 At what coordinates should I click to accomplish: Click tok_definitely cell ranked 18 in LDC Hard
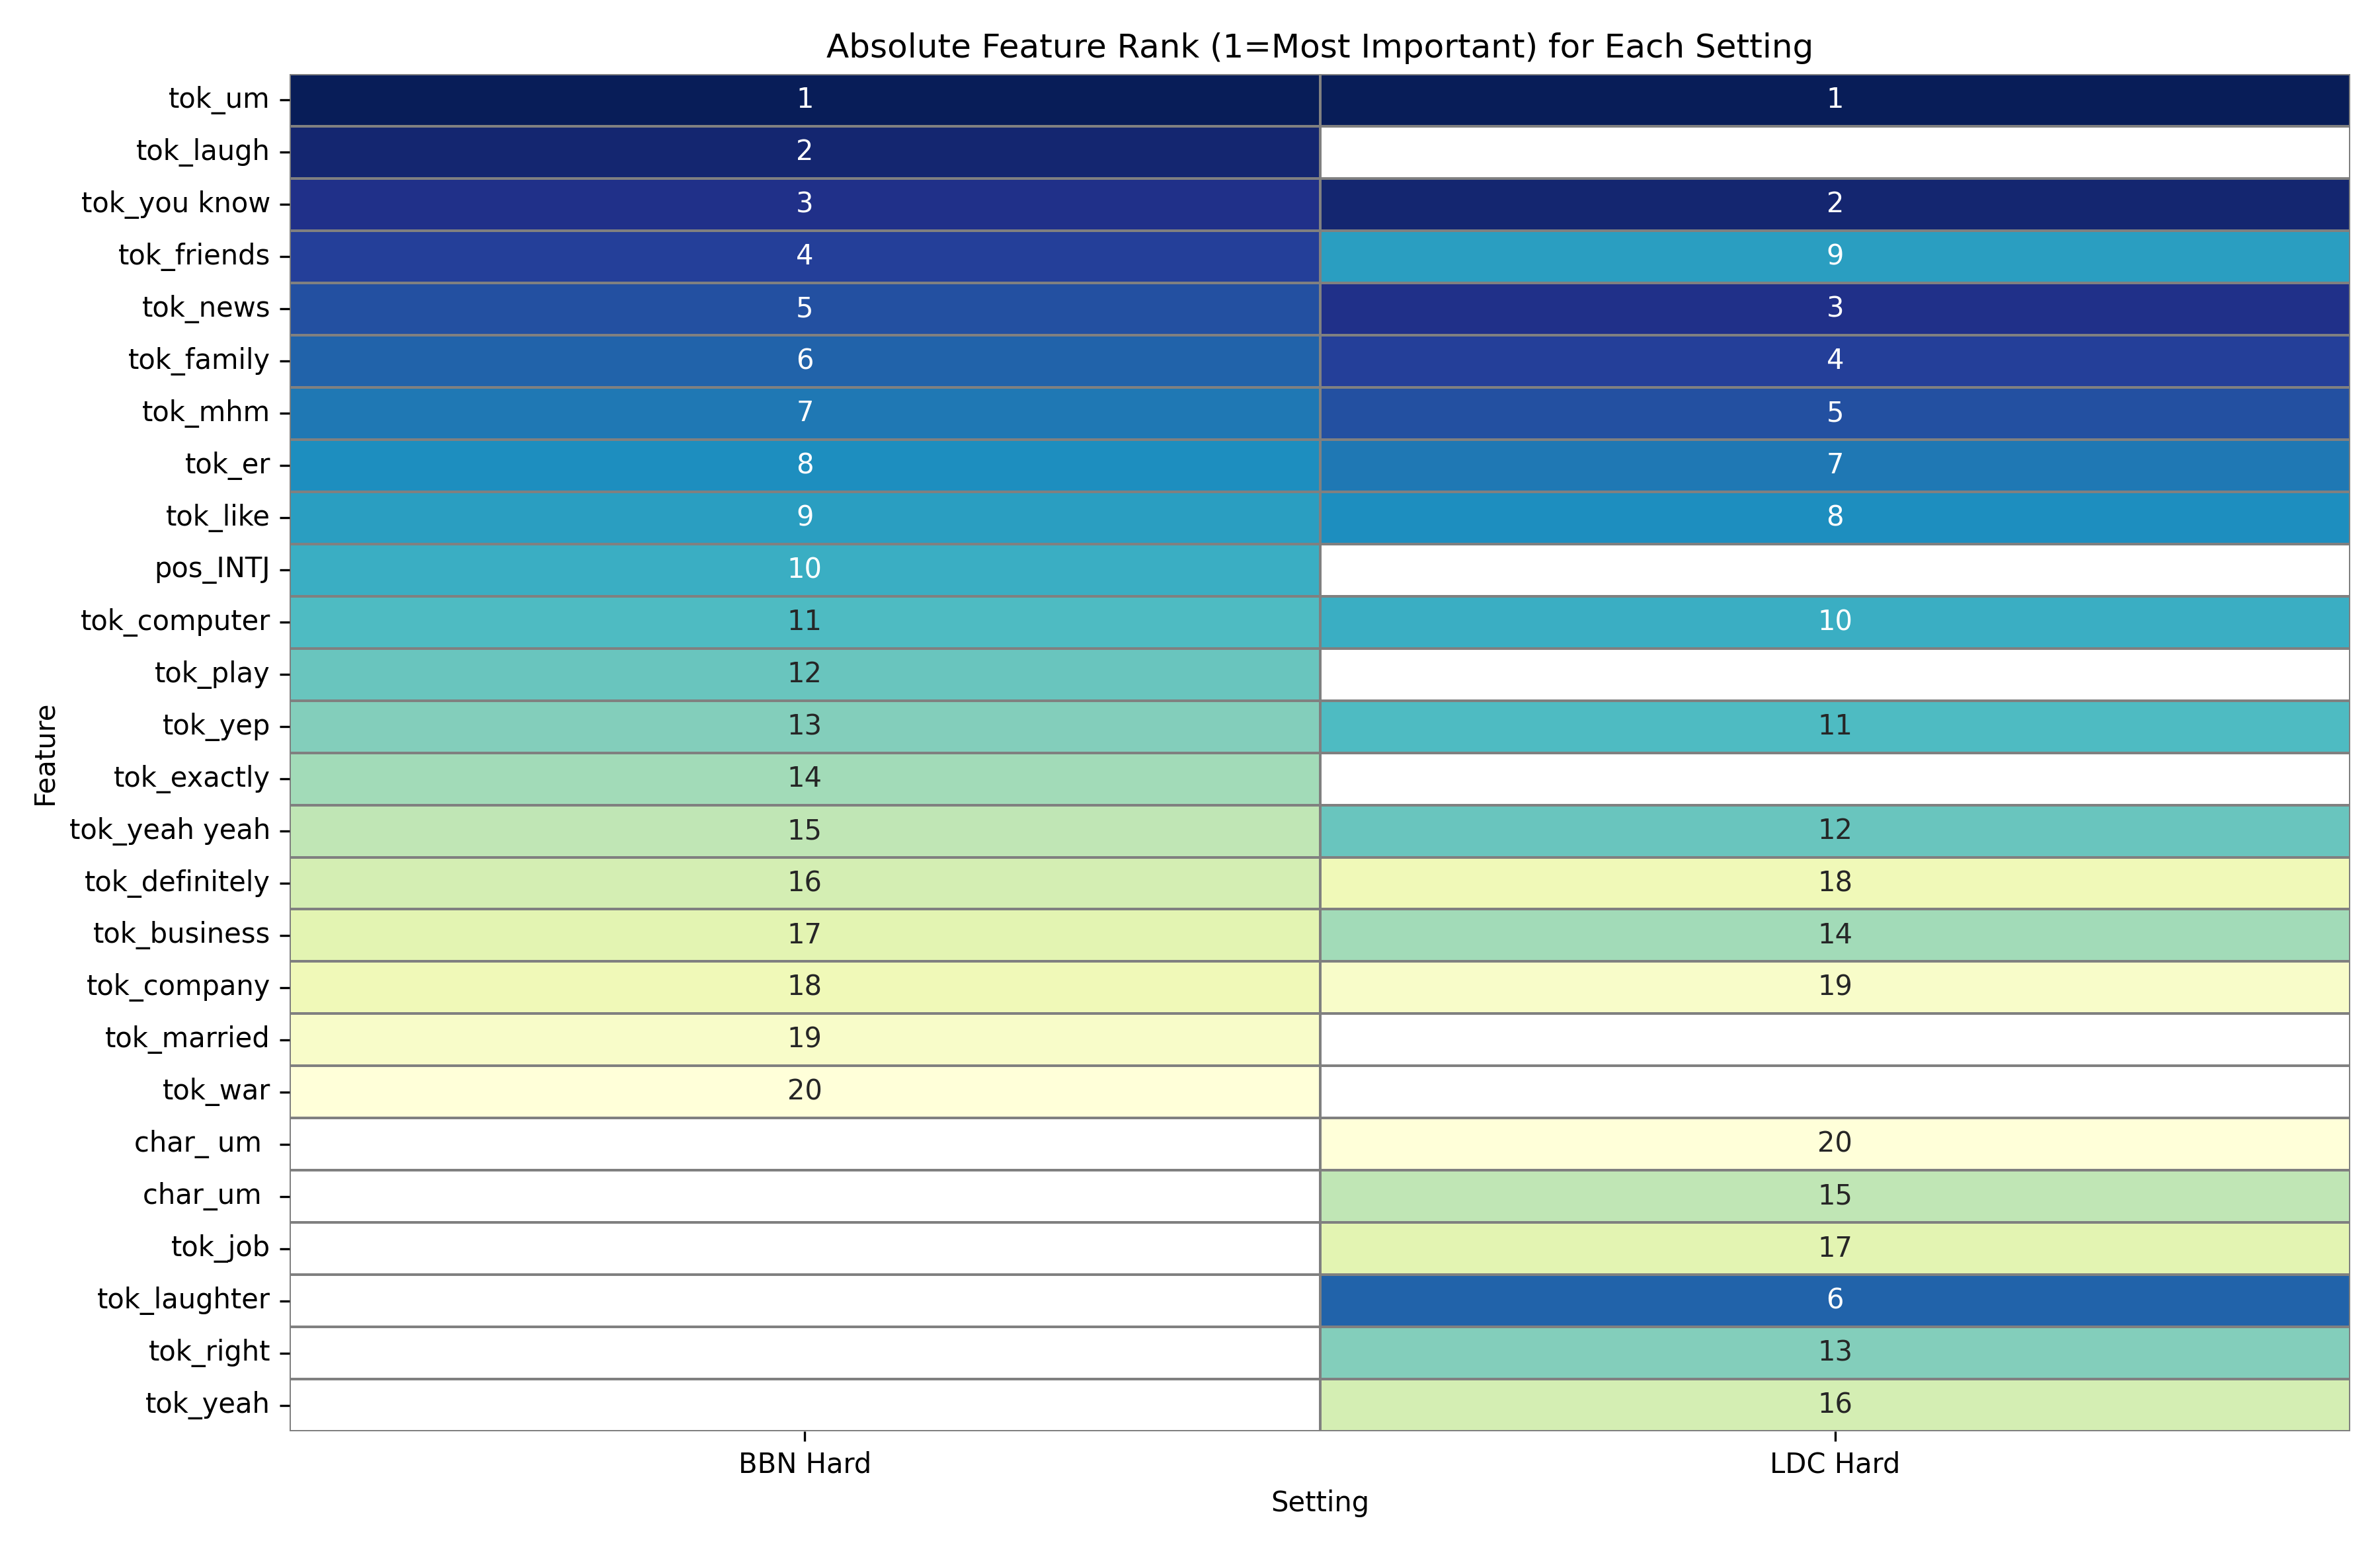pos(1833,882)
